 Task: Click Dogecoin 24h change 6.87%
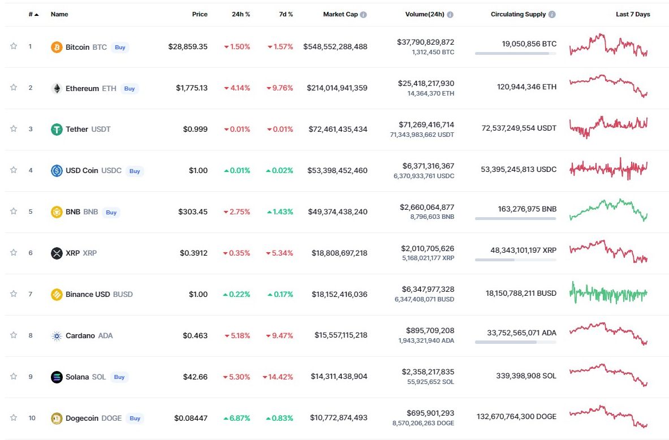(x=237, y=419)
